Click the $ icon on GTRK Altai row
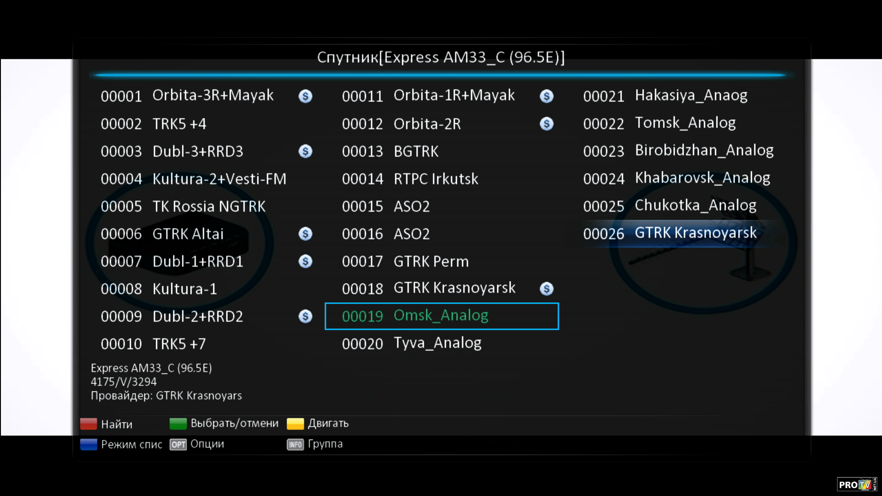This screenshot has height=496, width=882. tap(305, 234)
